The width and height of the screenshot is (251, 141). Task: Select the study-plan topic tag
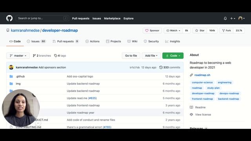pyautogui.click(x=213, y=88)
